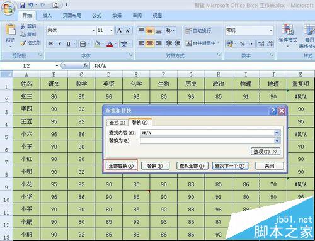Expand Options (选项) in dialog
This screenshot has height=241, width=315.
click(265, 152)
